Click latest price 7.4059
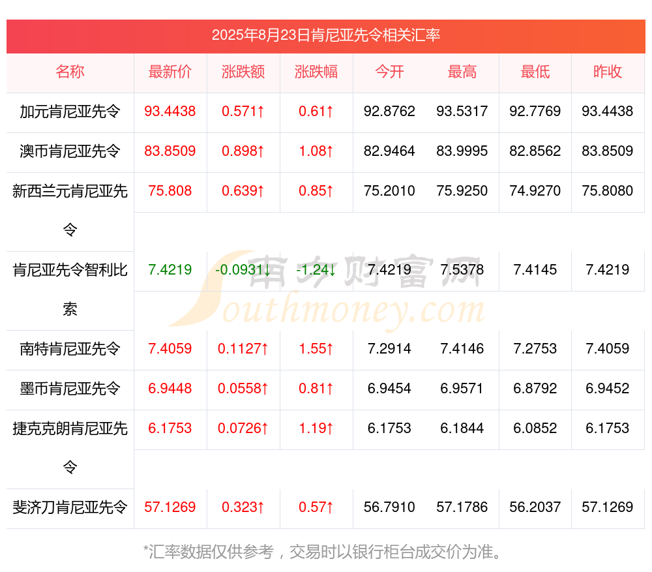652x572 pixels. pyautogui.click(x=170, y=348)
